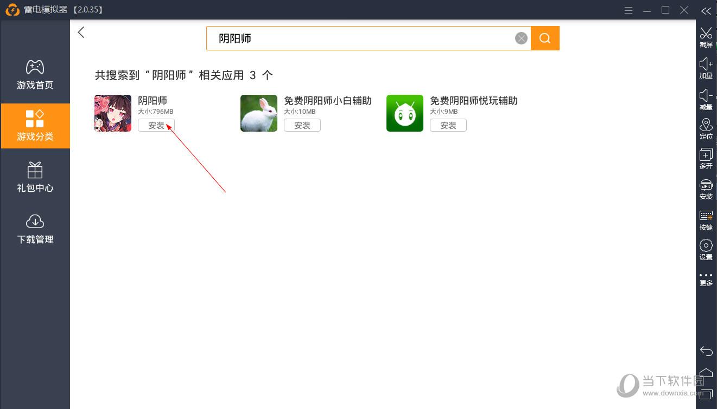The width and height of the screenshot is (717, 409).
Task: Click the 雷电模拟器 logo icon
Action: tap(12, 10)
